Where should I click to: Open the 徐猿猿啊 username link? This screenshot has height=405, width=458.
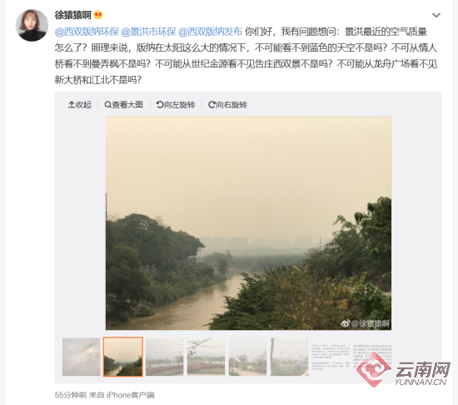73,15
